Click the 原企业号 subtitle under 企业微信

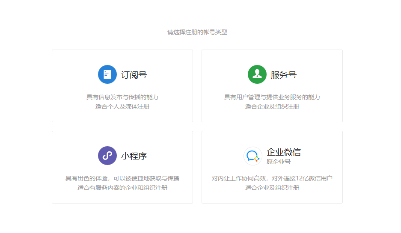coord(278,162)
